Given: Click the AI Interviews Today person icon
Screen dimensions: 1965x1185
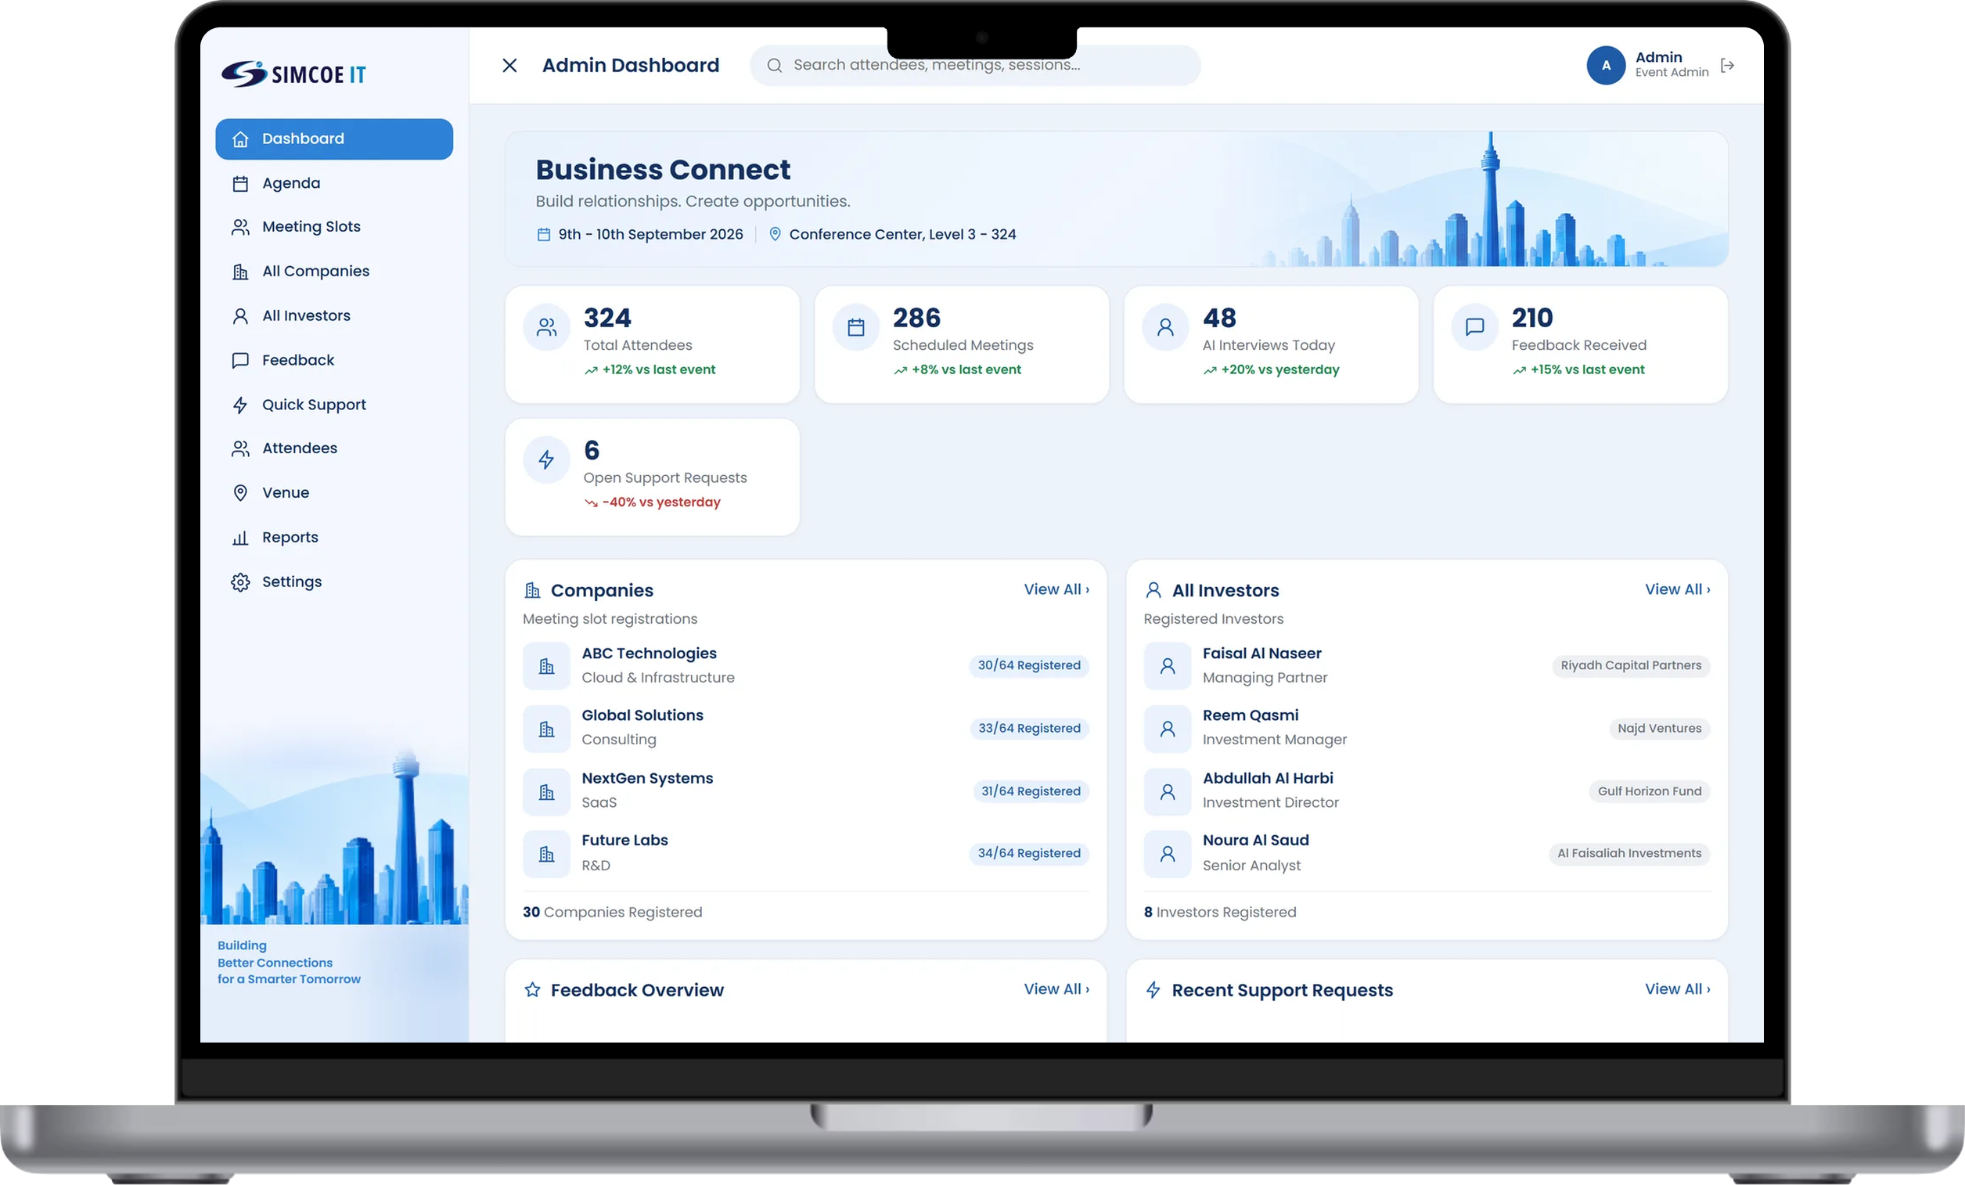Looking at the screenshot, I should pyautogui.click(x=1165, y=327).
